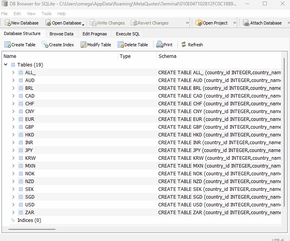This screenshot has height=241, width=290.
Task: Open the Edit menu
Action: 17,14
